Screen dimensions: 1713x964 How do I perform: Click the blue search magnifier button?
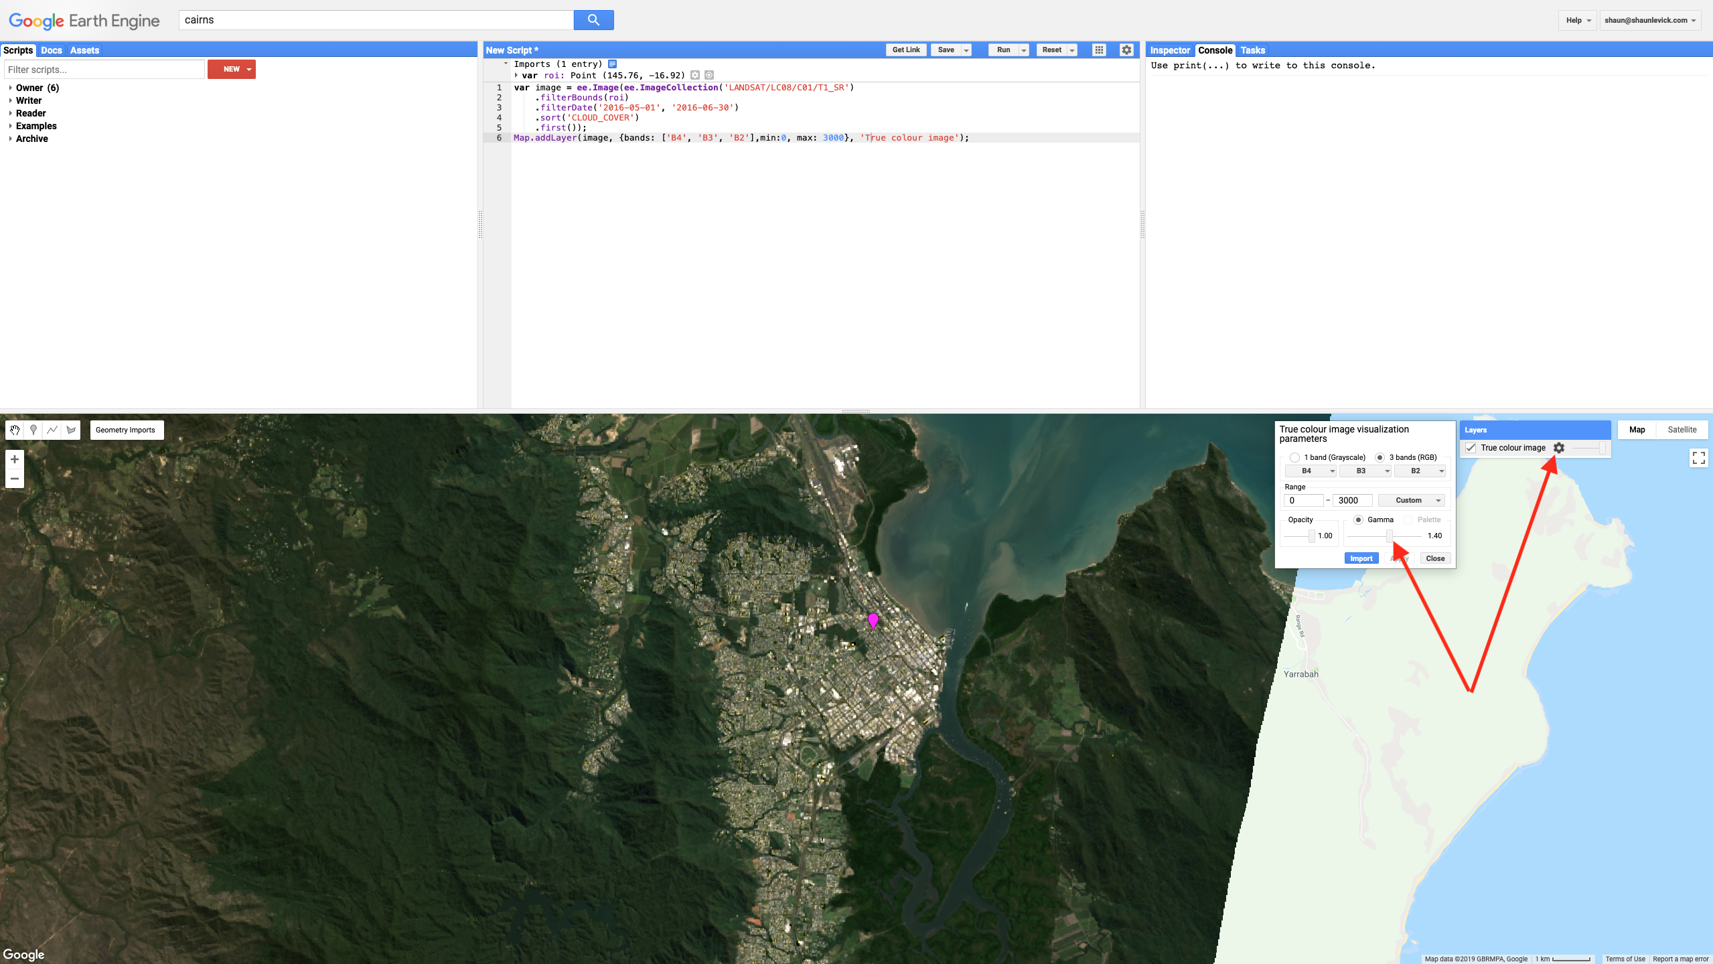point(593,20)
